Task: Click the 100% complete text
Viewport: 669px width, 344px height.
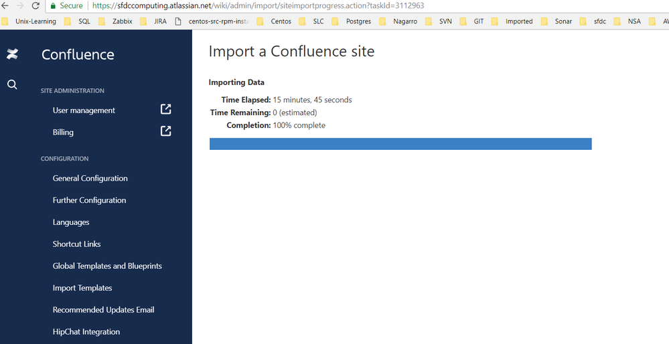Action: pyautogui.click(x=299, y=125)
